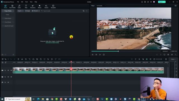Open the Media tab
Viewport: 179px width, 101px height.
6,6
